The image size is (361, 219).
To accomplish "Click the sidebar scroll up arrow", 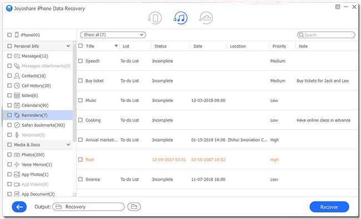I will coord(74,43).
